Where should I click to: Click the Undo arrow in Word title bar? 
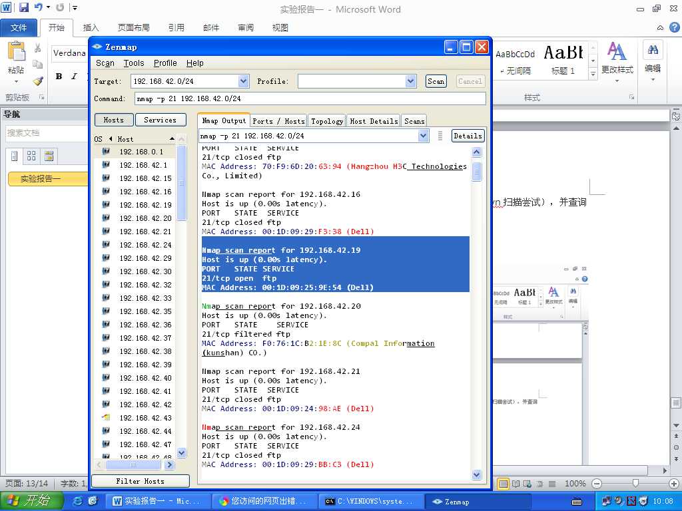(39, 7)
